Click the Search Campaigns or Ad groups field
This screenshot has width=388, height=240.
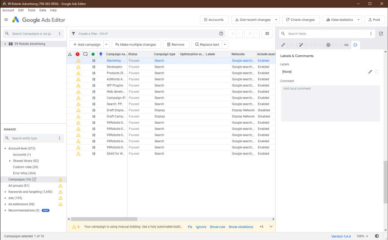click(x=32, y=34)
